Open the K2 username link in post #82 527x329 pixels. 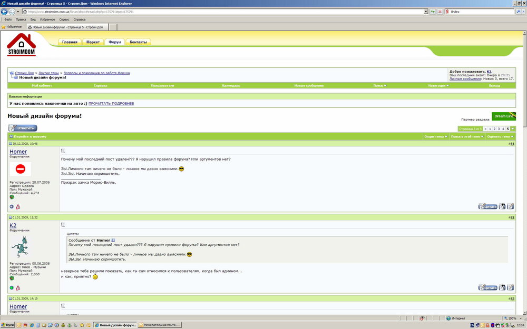13,226
